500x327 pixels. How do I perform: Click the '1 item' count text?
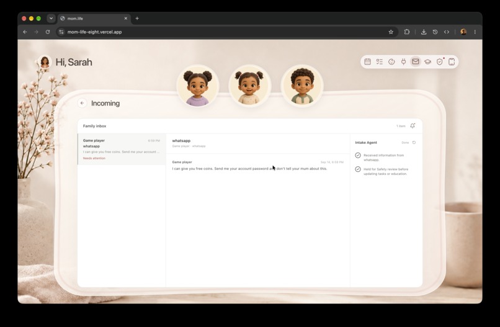point(401,126)
